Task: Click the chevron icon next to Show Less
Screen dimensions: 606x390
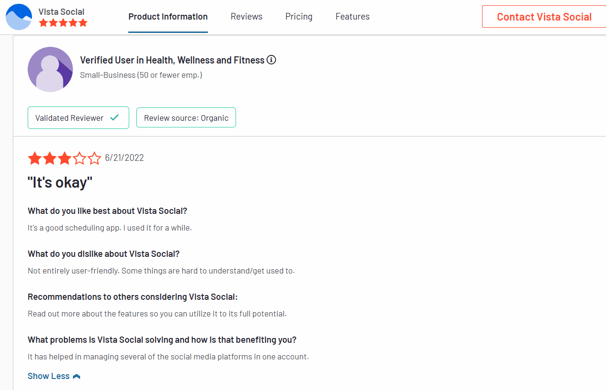Action: [x=76, y=376]
